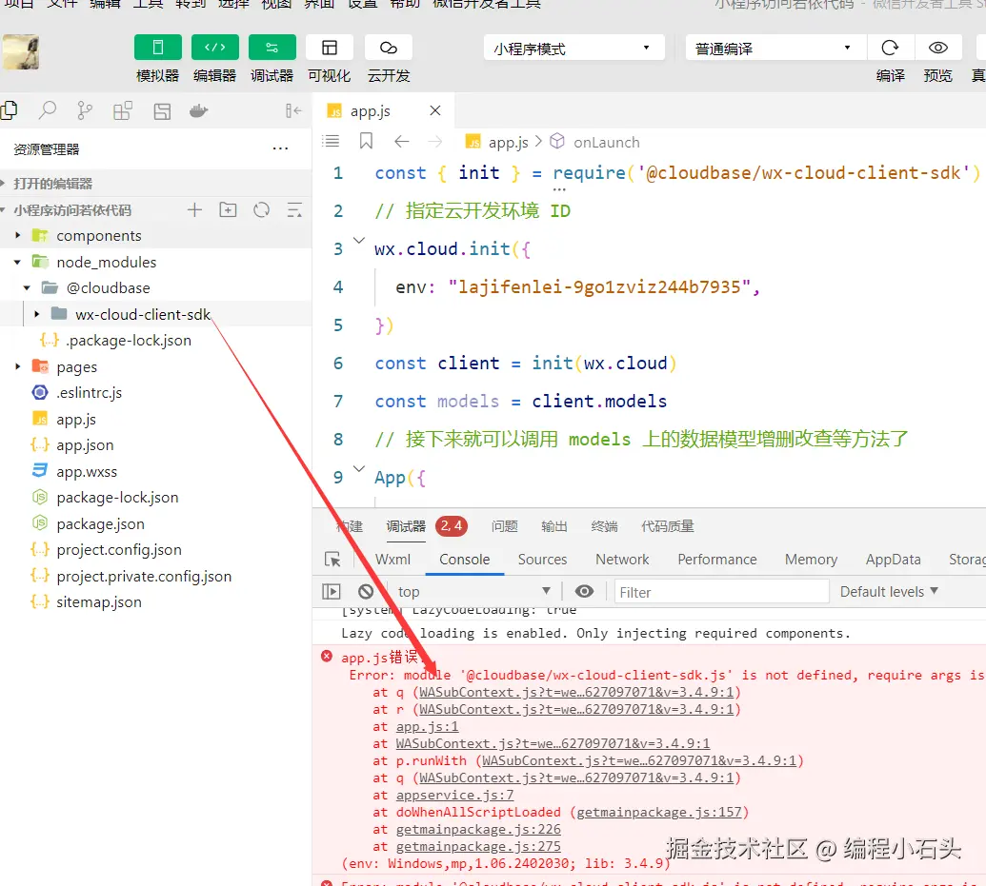Open app.js in the file tree
986x886 pixels.
[76, 419]
